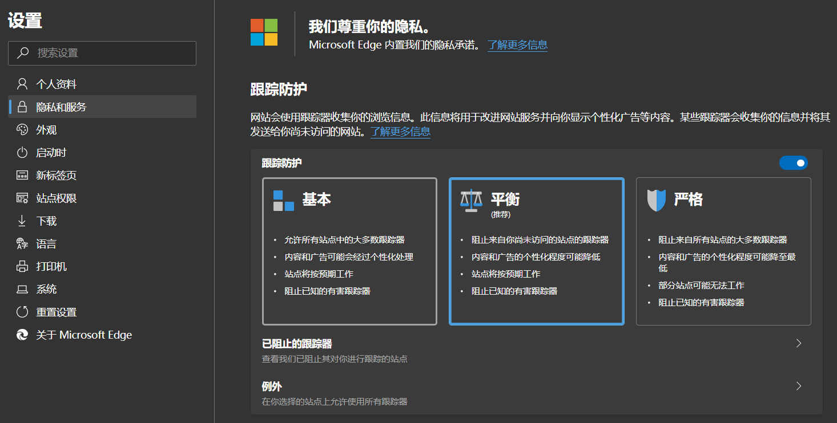Click the palette icon for 外观
The width and height of the screenshot is (837, 423).
[x=22, y=130]
